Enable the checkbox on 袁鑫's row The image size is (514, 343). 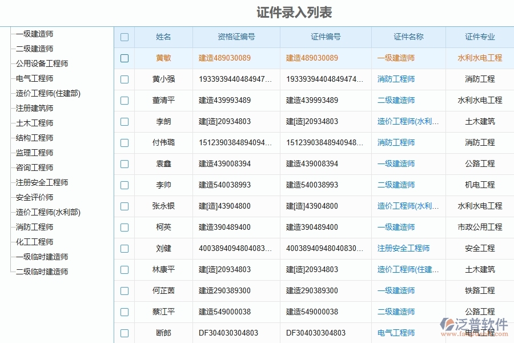[125, 163]
